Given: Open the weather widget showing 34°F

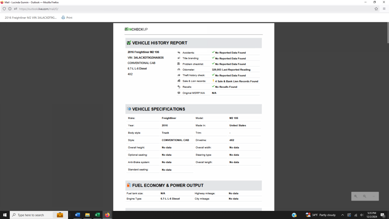Looking at the screenshot, I should (x=321, y=215).
